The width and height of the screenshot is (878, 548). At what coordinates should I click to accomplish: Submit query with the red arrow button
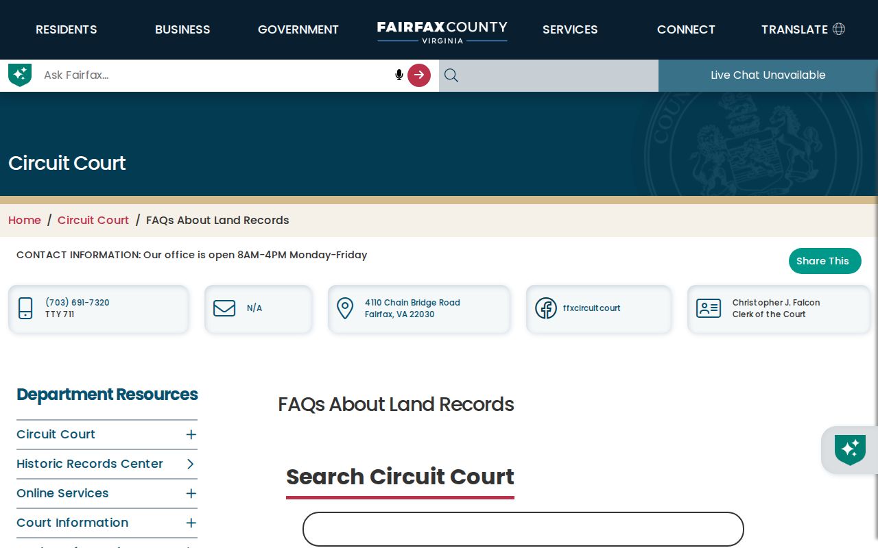419,75
